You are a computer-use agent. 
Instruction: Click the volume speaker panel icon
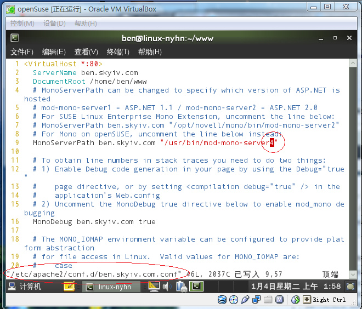(x=167, y=287)
